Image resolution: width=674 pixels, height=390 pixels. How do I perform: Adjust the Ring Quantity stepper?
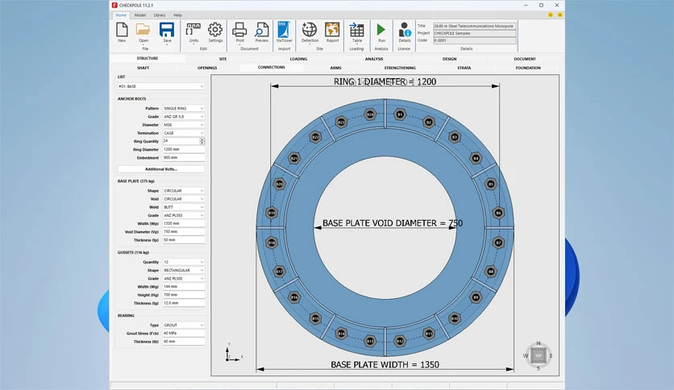coord(202,141)
